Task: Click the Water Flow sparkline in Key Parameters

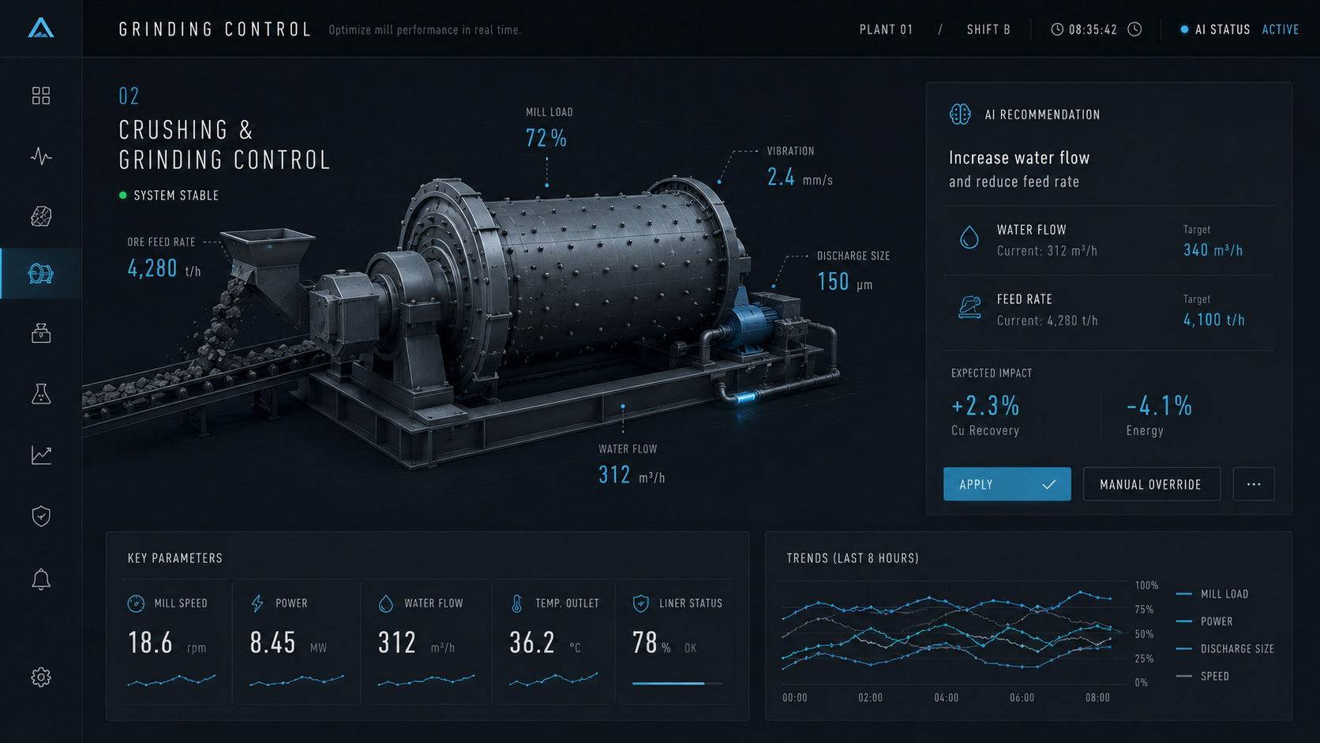Action: point(426,680)
